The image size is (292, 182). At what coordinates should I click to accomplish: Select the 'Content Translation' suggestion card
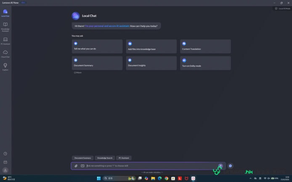pyautogui.click(x=205, y=47)
